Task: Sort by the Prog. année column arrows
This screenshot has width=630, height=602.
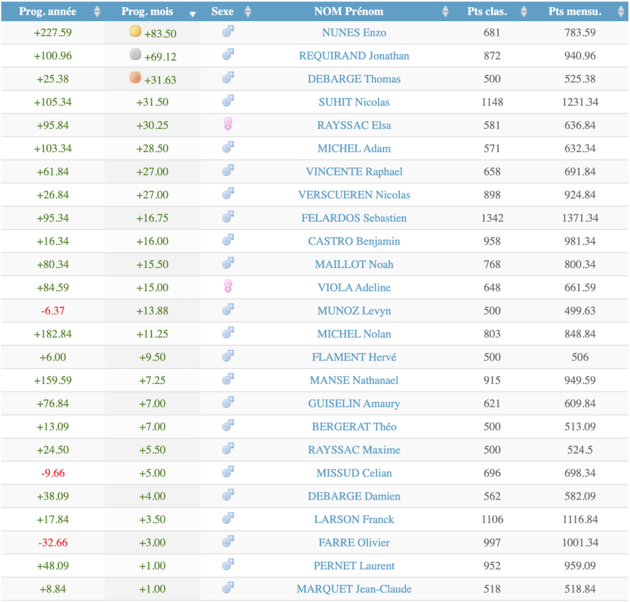Action: pyautogui.click(x=97, y=12)
